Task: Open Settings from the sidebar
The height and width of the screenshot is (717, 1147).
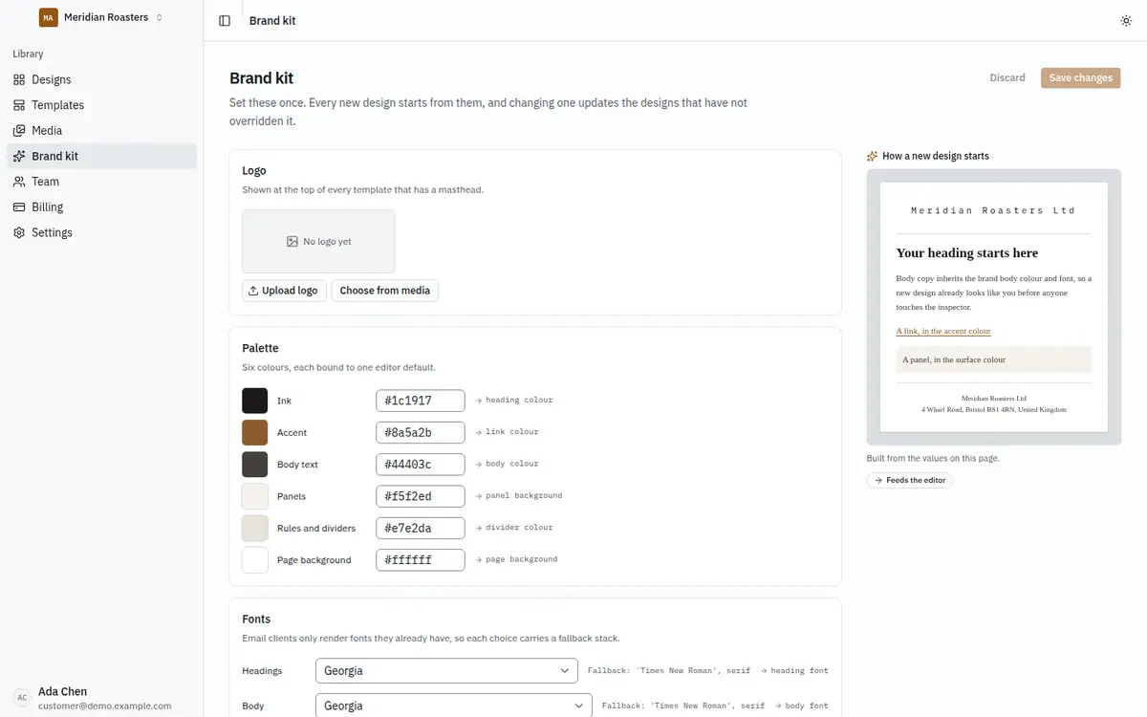Action: pos(101,232)
